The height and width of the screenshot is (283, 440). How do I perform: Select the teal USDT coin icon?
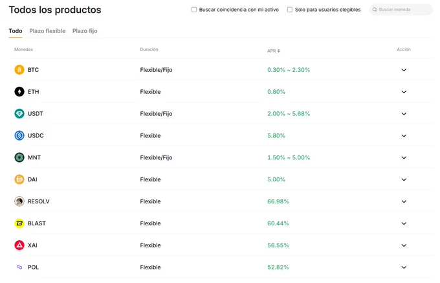[19, 113]
